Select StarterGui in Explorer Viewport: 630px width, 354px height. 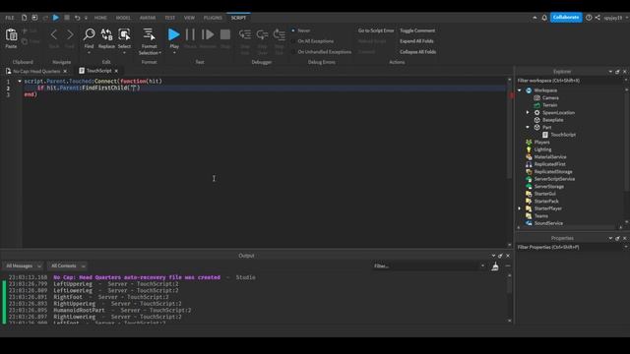(x=544, y=194)
